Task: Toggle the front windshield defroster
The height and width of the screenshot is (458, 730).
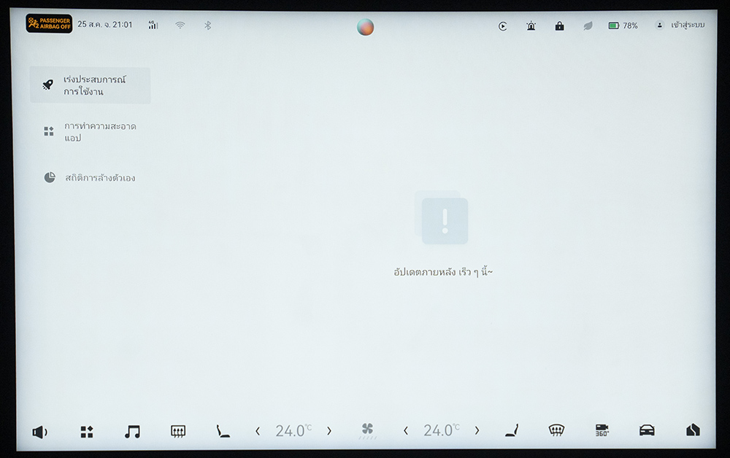Action: pyautogui.click(x=556, y=431)
